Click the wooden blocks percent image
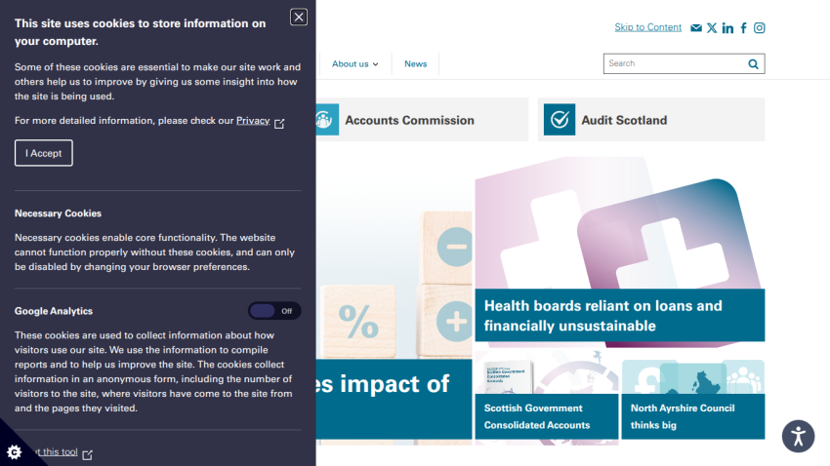This screenshot has width=830, height=466. (x=394, y=259)
